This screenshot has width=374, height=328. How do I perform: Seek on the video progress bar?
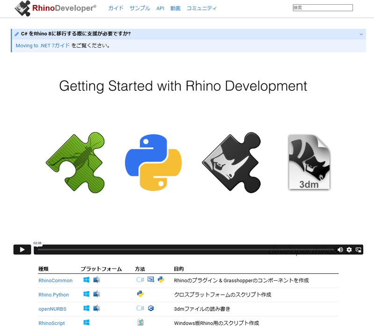pos(186,250)
